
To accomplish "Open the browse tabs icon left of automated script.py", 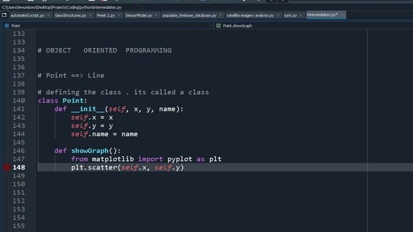I will 5,15.
